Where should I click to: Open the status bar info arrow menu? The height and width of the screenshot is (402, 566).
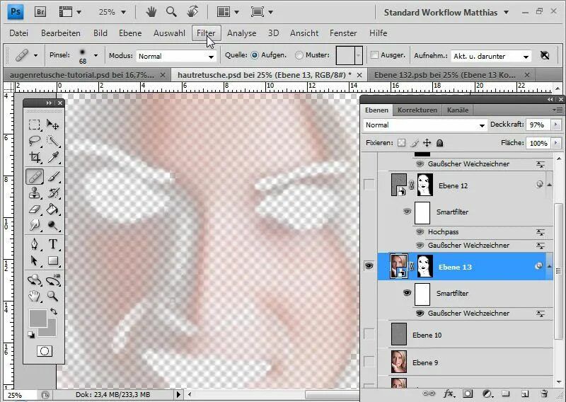click(178, 394)
